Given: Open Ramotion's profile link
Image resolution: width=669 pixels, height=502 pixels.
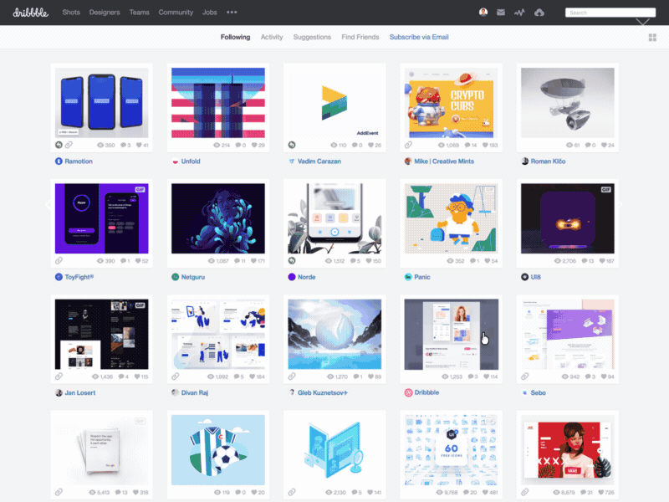Looking at the screenshot, I should [79, 161].
